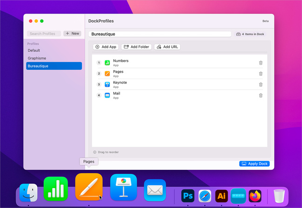Screen dimensions: 302x208
Task: Close the DockProfiles window
Action: pyautogui.click(x=30, y=21)
